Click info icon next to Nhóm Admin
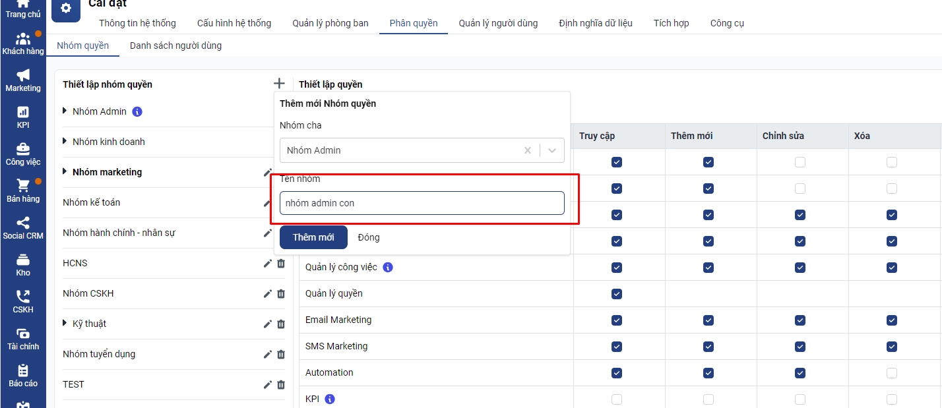 (x=137, y=111)
